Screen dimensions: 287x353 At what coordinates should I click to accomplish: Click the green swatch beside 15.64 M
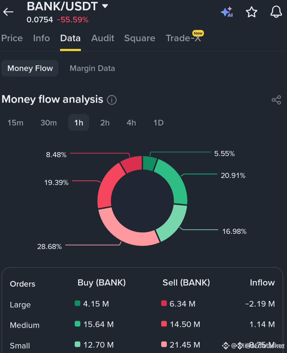78,324
